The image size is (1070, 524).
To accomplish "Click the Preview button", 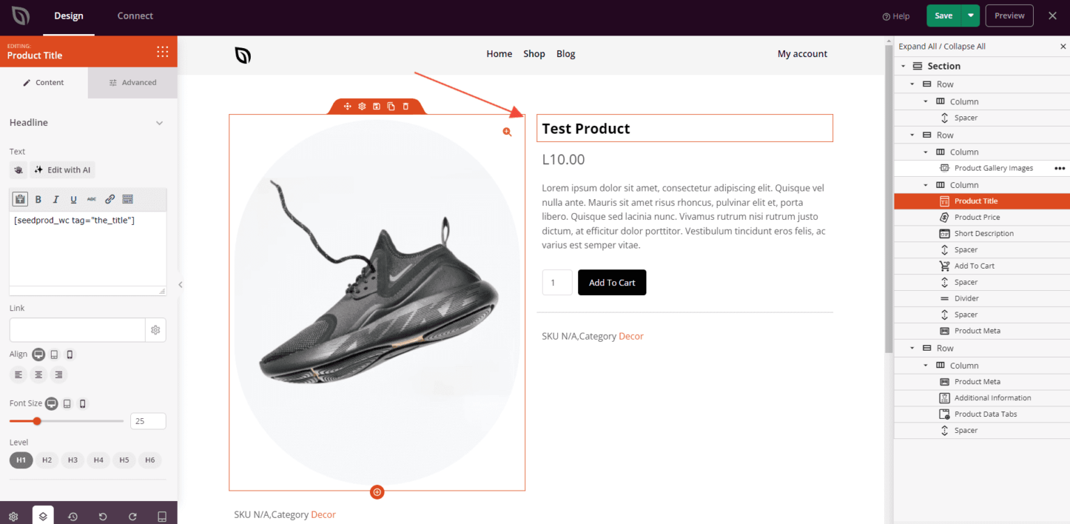I will pyautogui.click(x=1009, y=15).
